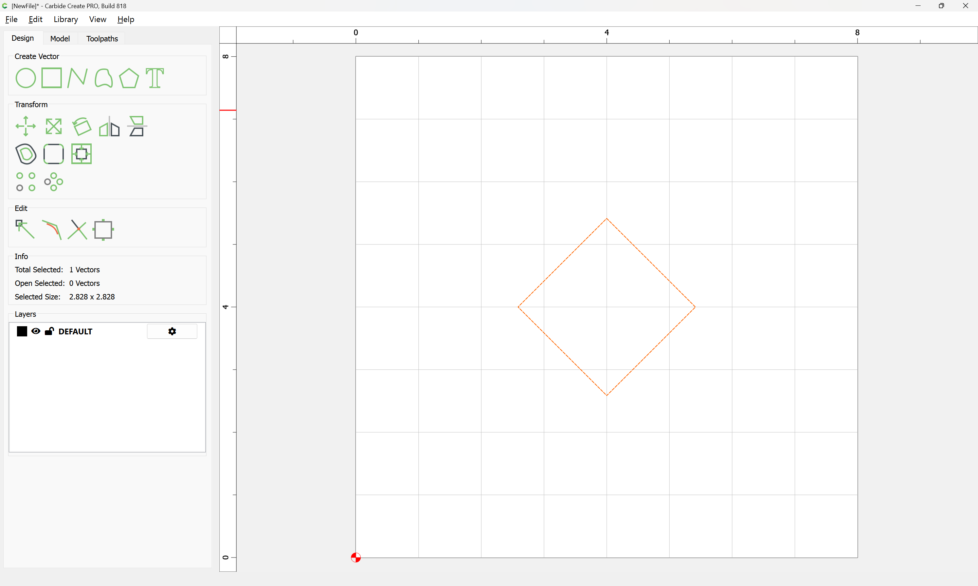
Task: Open the Offset Vector tool
Action: point(26,154)
